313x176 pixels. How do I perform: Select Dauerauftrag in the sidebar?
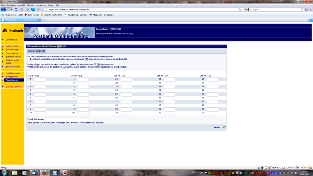[11, 53]
